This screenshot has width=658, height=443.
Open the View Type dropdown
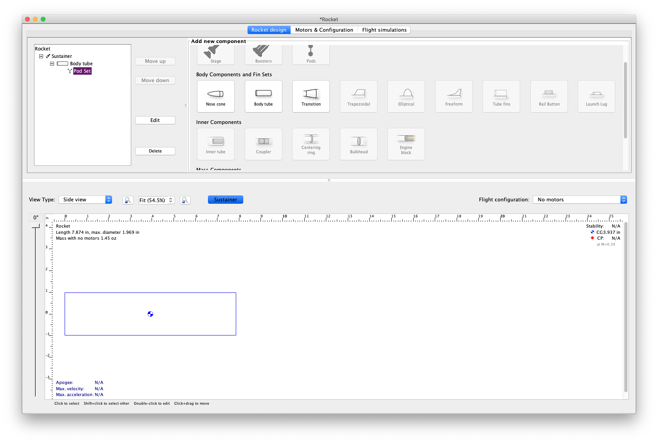(85, 199)
